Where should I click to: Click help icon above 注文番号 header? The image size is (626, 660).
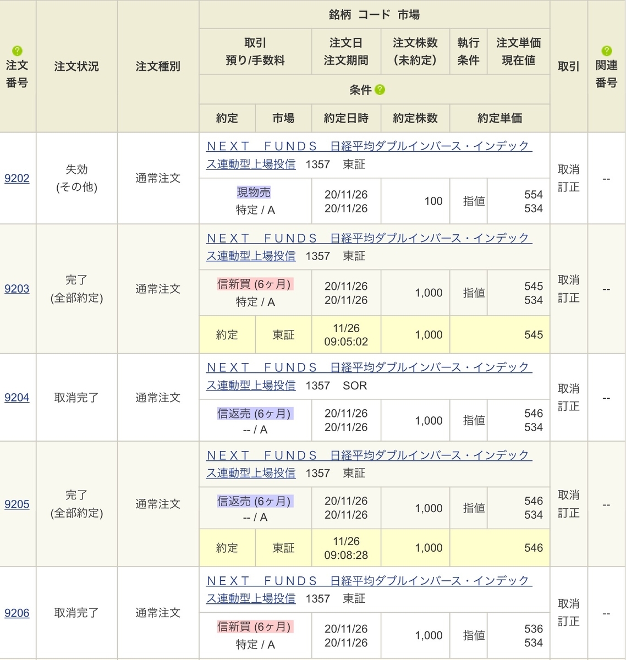pyautogui.click(x=17, y=51)
